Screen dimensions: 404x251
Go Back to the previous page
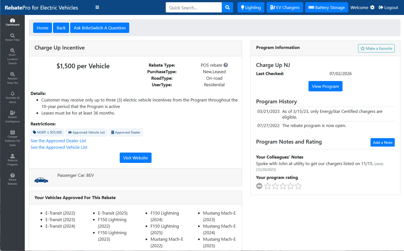(x=61, y=28)
